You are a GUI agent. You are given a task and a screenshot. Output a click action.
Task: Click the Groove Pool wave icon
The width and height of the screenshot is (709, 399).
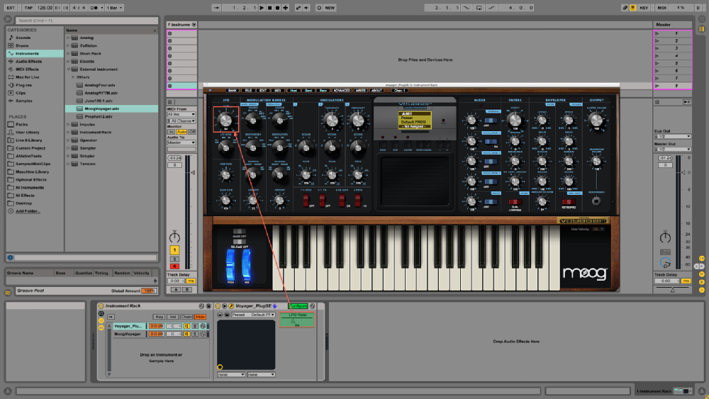8,291
